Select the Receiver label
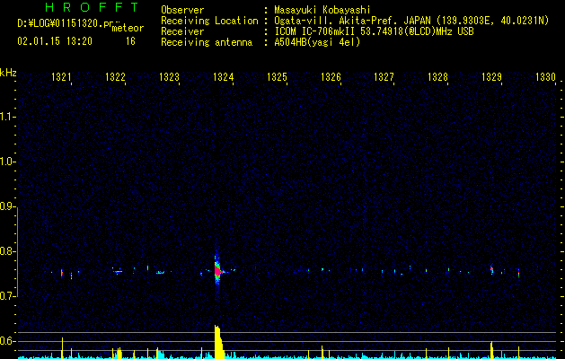Image resolution: width=565 pixels, height=359 pixels. click(x=182, y=31)
